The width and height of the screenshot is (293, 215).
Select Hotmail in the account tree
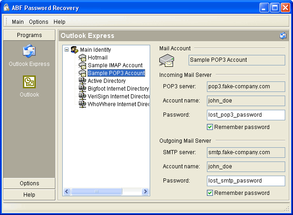pos(98,58)
